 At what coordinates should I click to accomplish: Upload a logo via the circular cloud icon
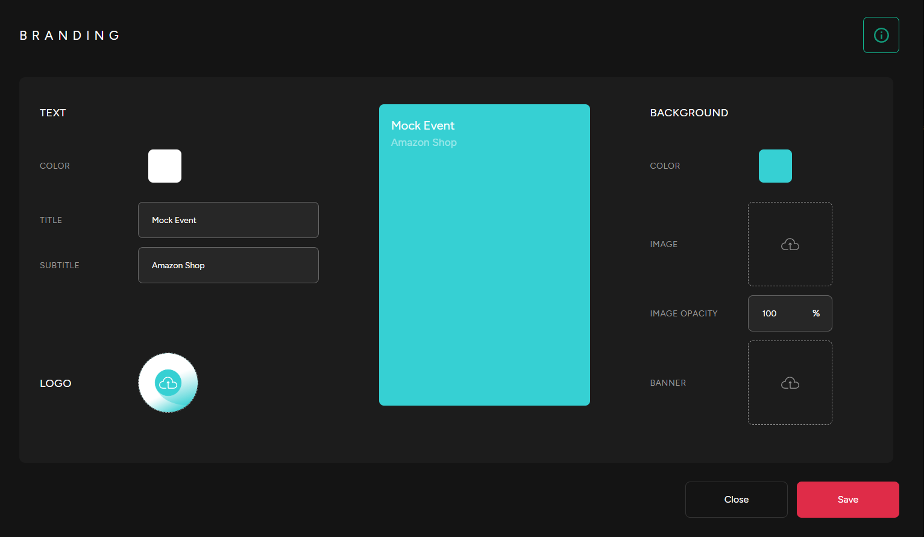click(x=168, y=383)
